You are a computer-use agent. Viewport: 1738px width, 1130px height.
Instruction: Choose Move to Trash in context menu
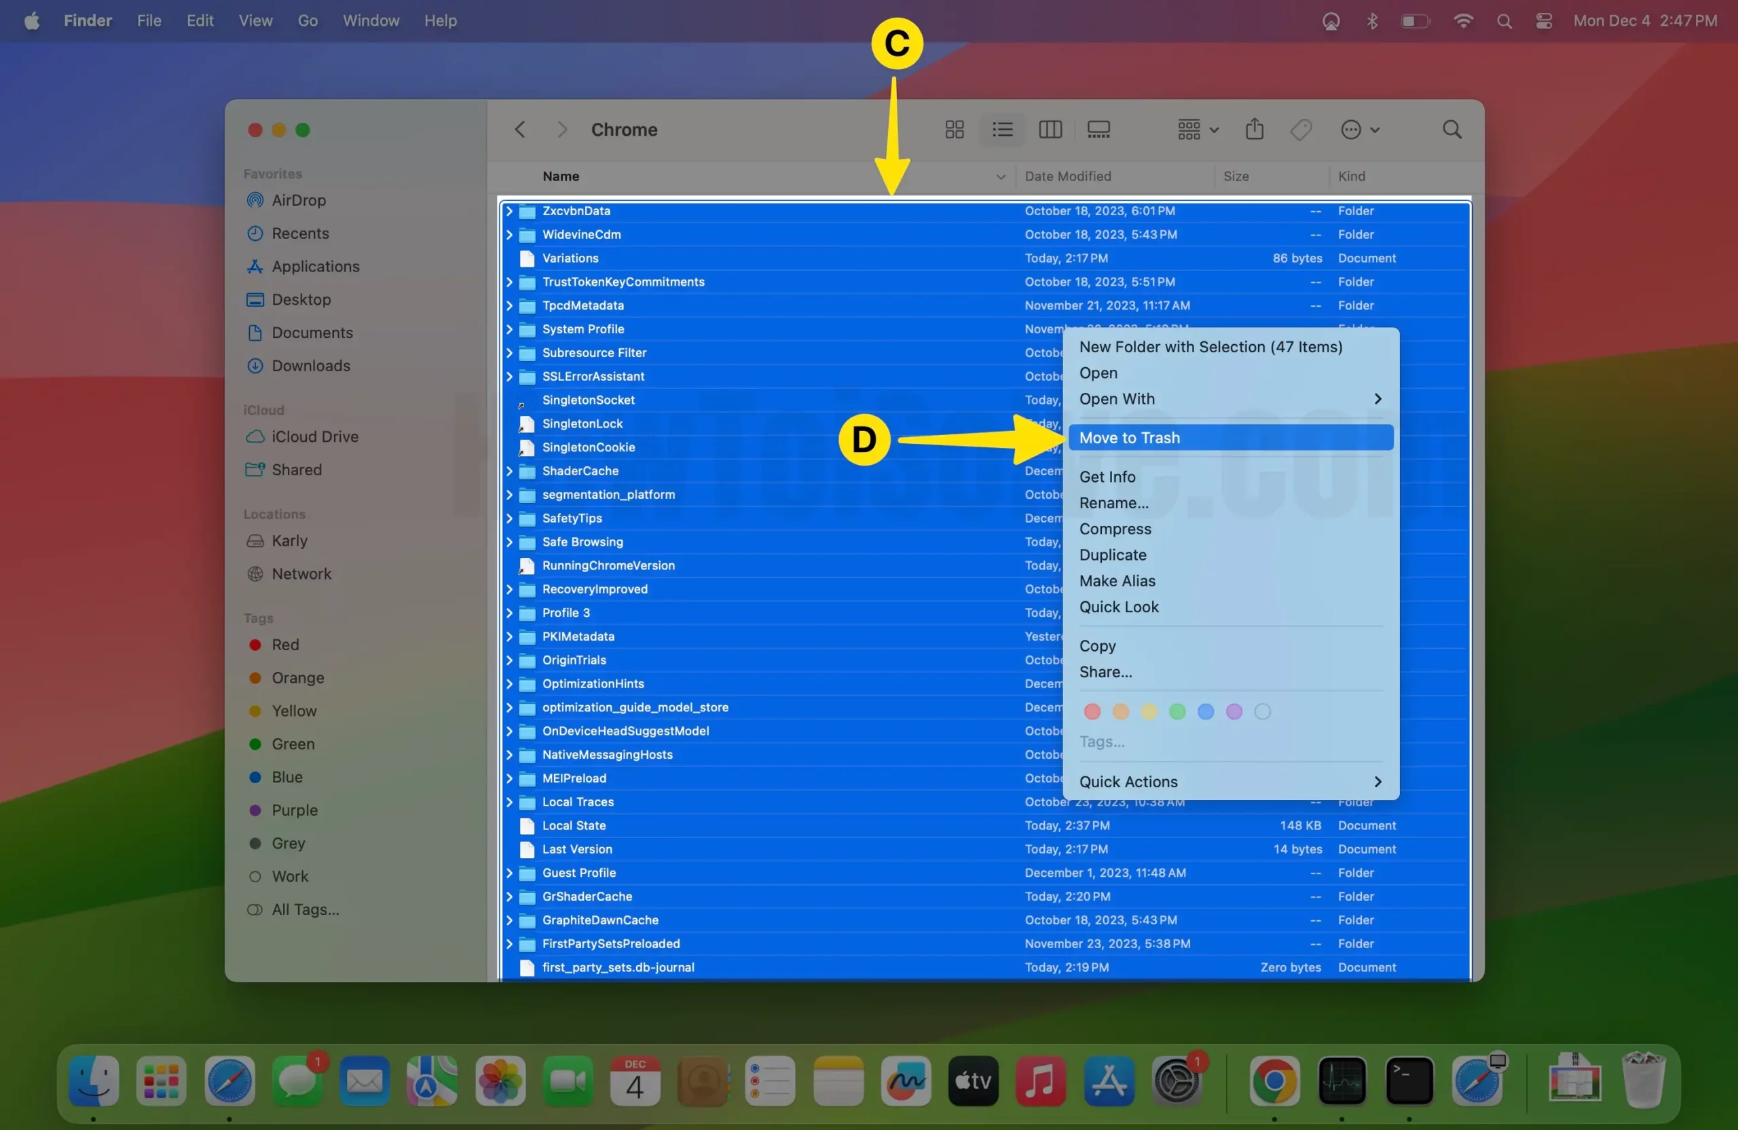[1230, 438]
